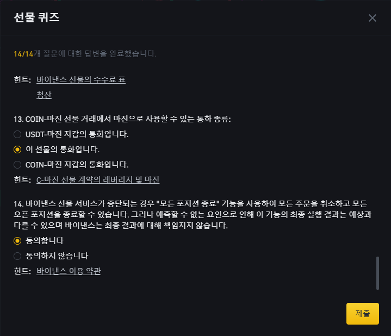
Task: Click the 힌트 label under question 14 options
Action: pos(22,271)
